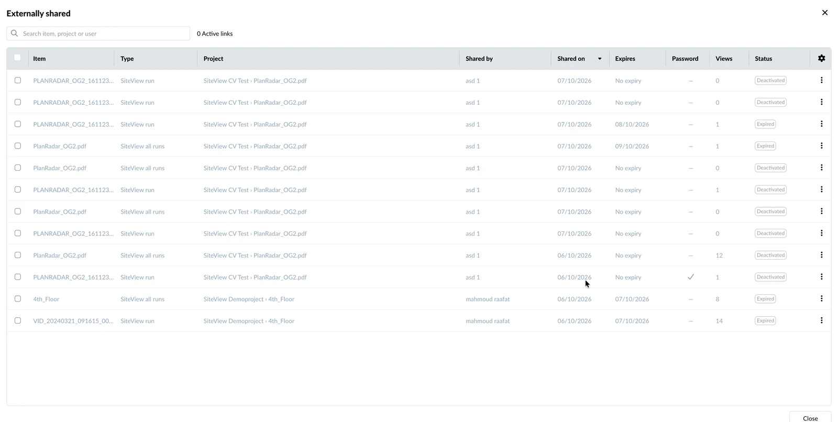Image resolution: width=838 pixels, height=422 pixels.
Task: Open the 4th_Floor item link
Action: (46, 299)
